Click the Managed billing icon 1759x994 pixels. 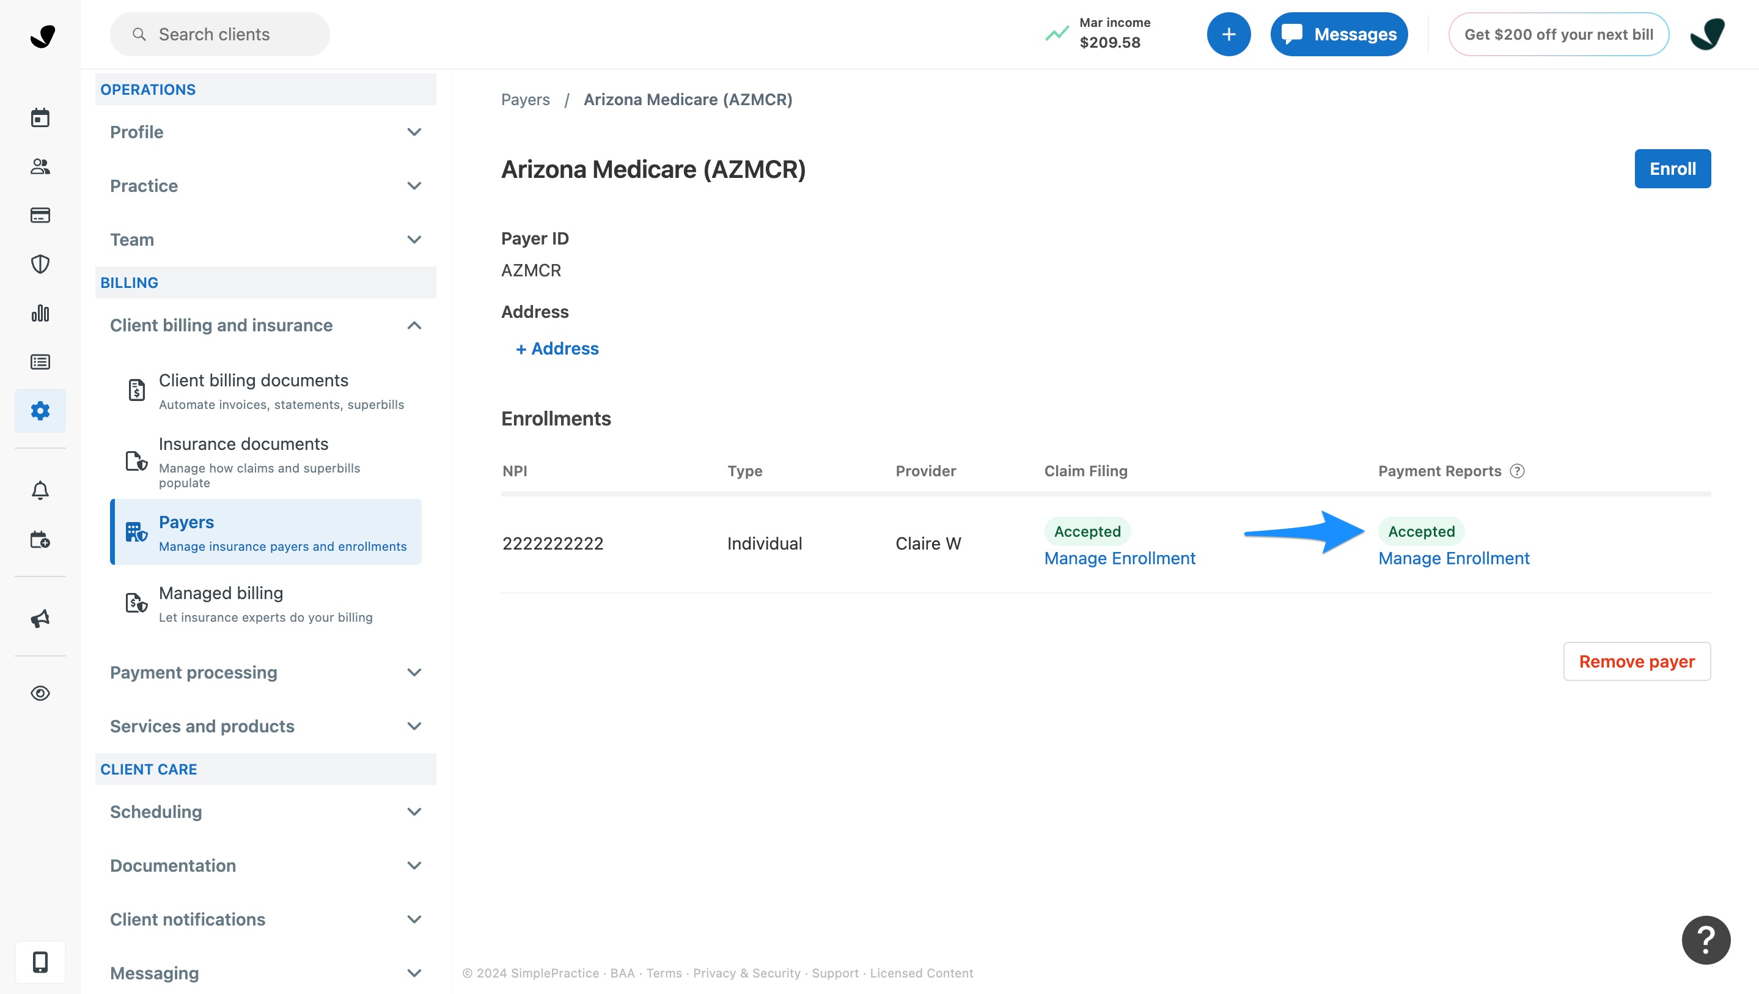pos(136,603)
